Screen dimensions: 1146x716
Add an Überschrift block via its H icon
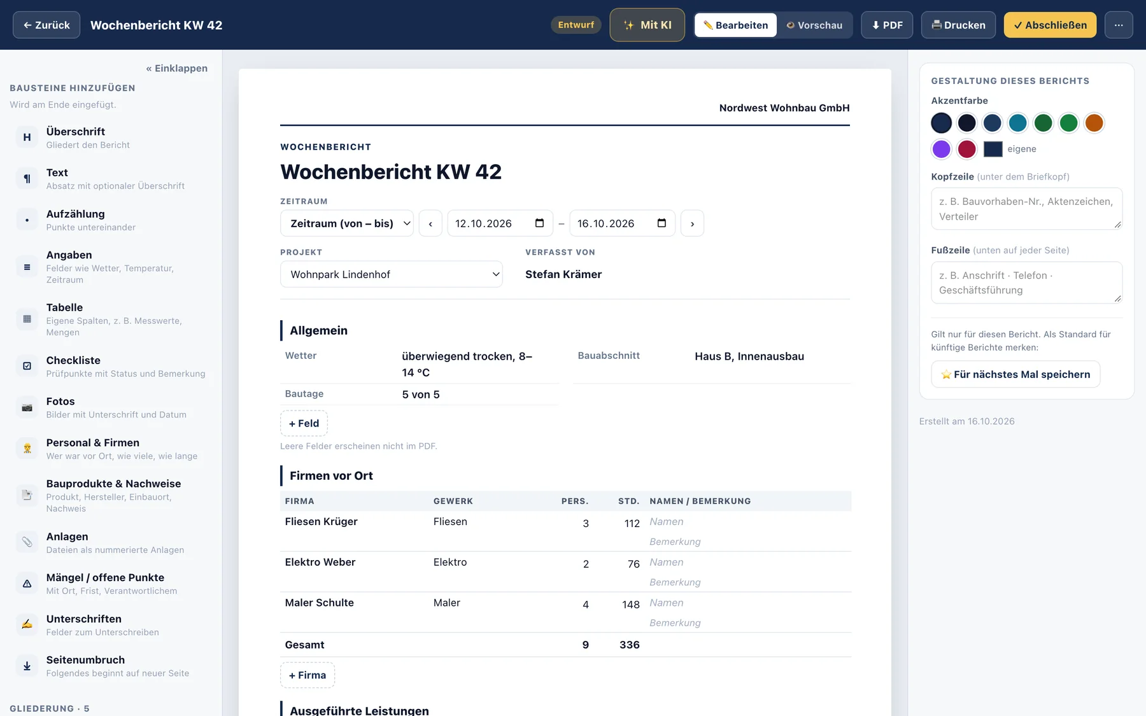coord(27,137)
